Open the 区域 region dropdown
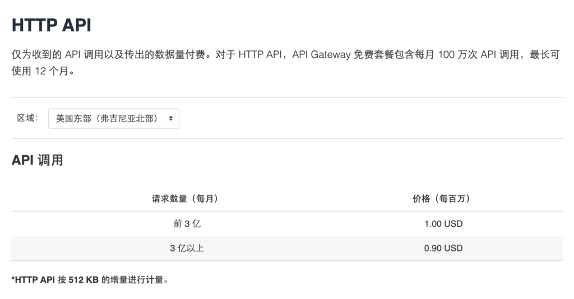The image size is (574, 299). [x=113, y=118]
